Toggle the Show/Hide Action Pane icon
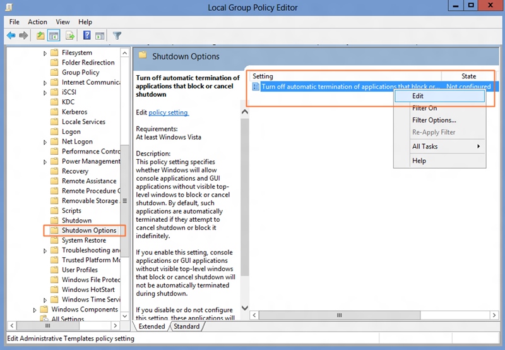The width and height of the screenshot is (505, 350). click(x=100, y=35)
